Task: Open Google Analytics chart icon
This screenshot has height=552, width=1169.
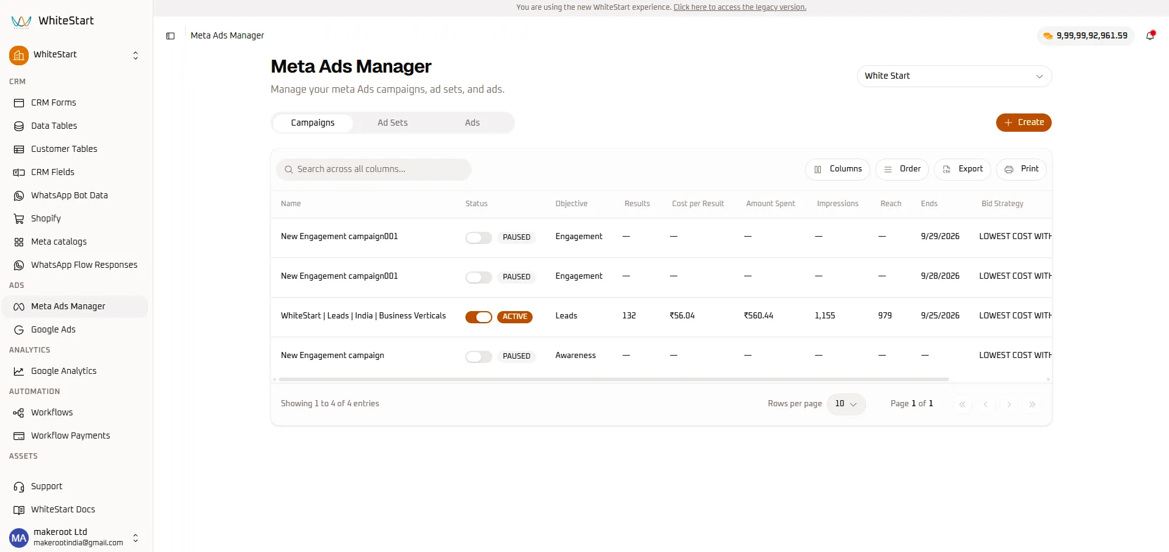Action: 19,371
